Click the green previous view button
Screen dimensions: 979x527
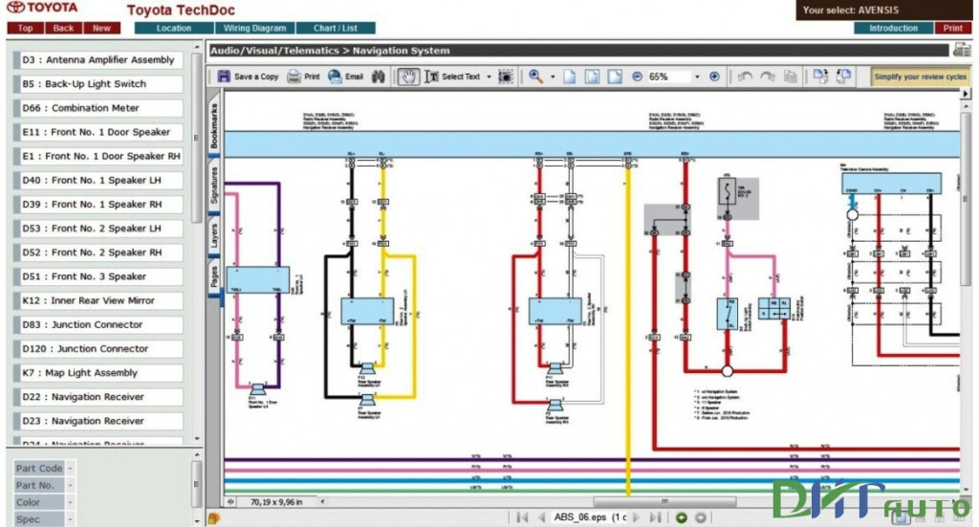pyautogui.click(x=681, y=517)
